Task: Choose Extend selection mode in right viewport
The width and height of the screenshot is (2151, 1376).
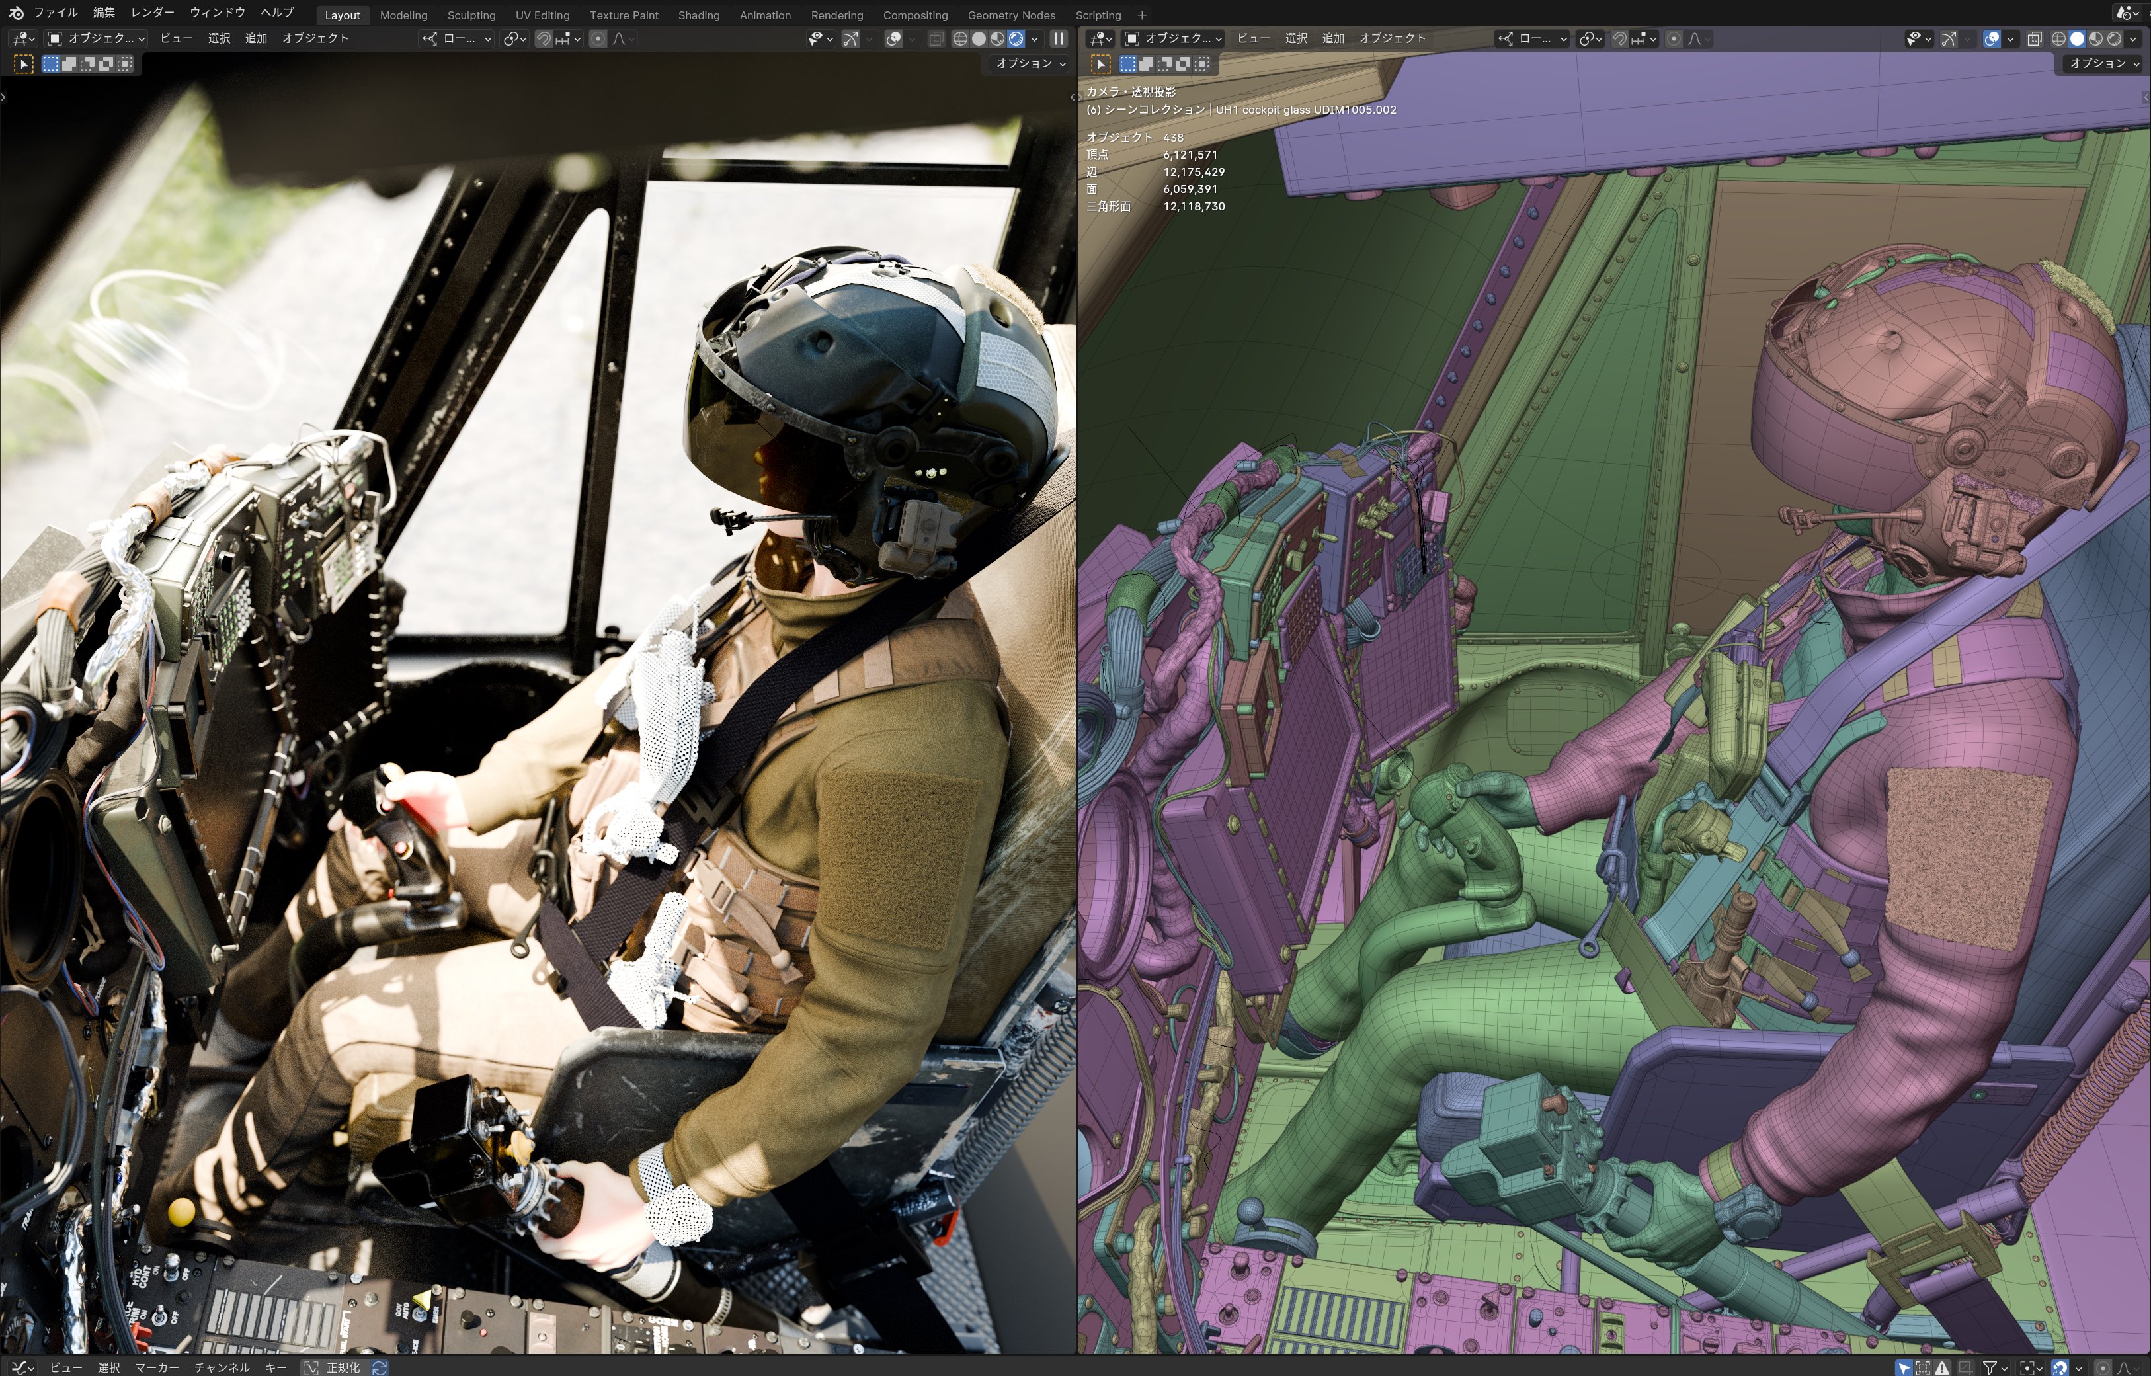Action: click(1146, 63)
